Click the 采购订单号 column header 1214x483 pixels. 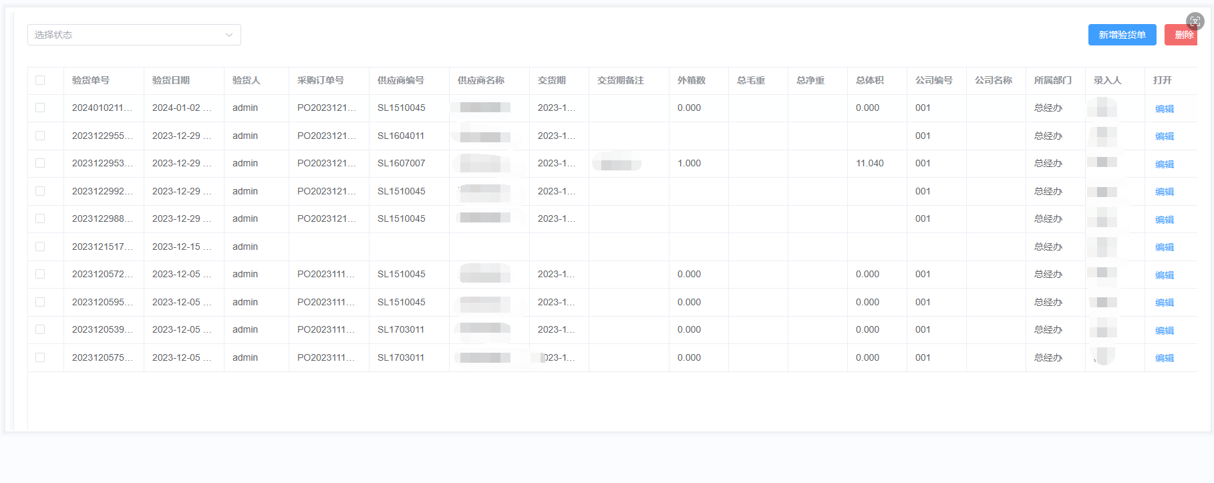[x=321, y=80]
